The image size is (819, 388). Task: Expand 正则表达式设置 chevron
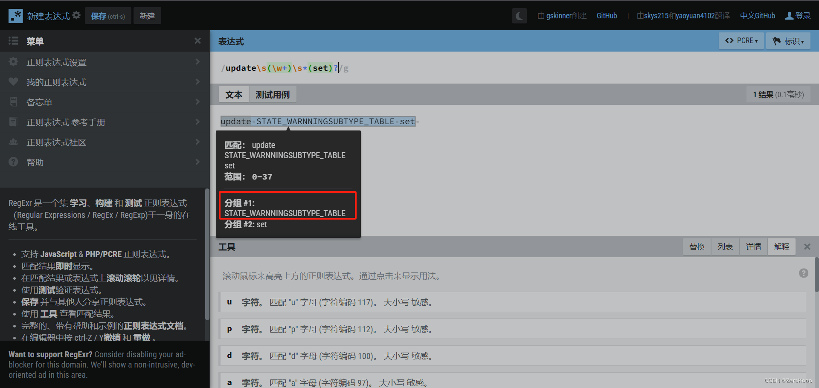[x=197, y=62]
